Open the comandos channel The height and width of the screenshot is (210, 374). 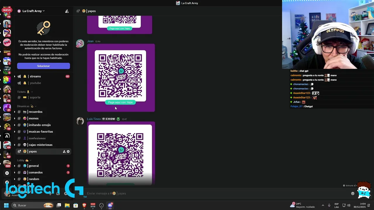43,172
